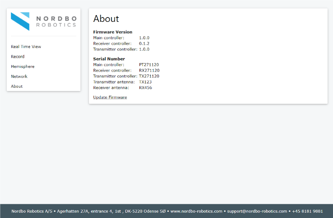Select serial number TX271120

coord(149,76)
